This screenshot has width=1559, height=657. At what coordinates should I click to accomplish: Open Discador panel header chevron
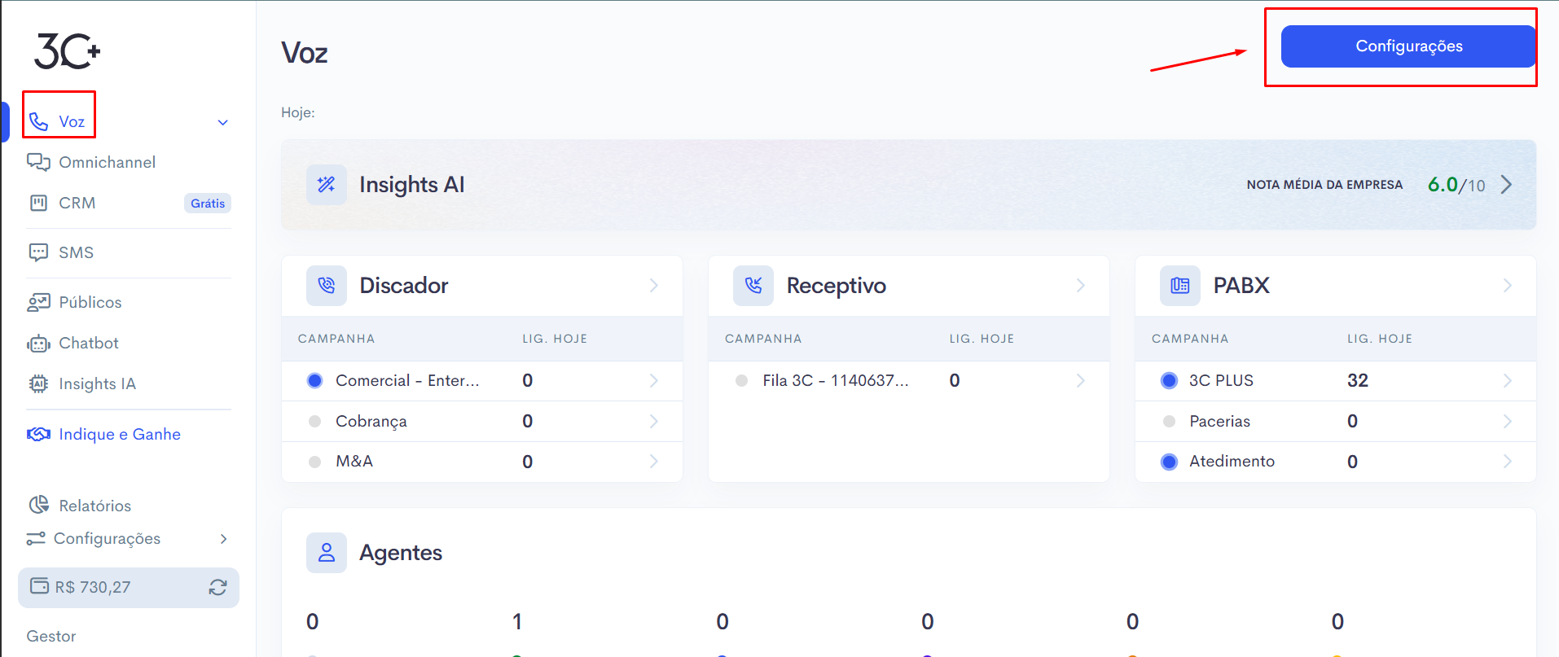coord(654,286)
